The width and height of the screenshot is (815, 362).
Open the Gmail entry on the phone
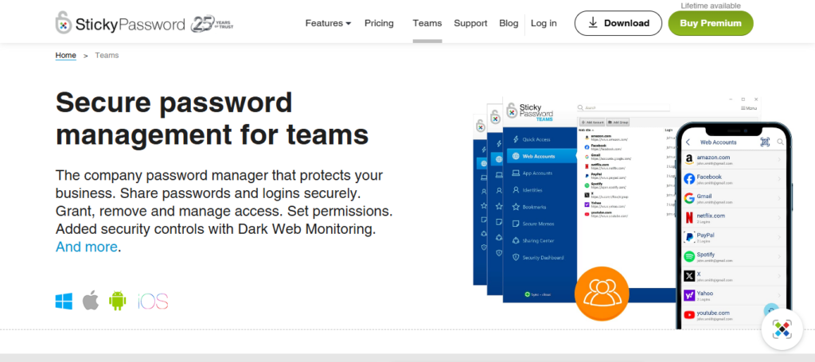pos(733,198)
